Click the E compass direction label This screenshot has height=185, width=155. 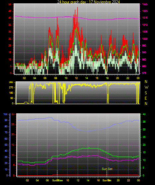coord(146,98)
